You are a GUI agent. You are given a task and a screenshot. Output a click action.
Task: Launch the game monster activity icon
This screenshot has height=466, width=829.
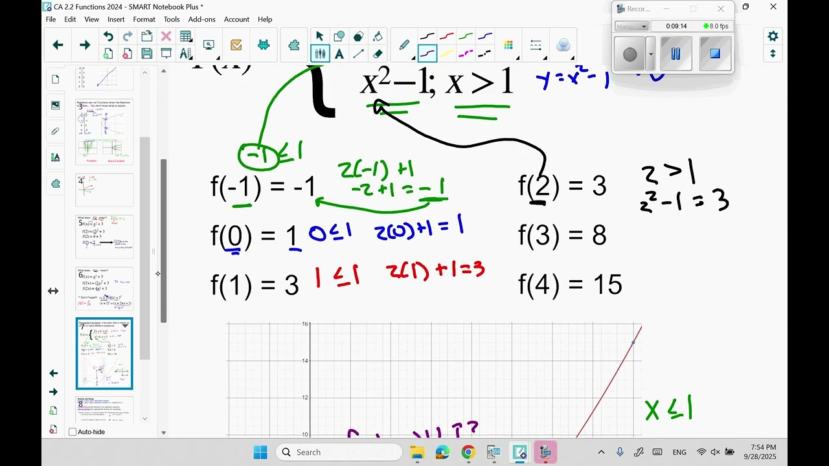tap(264, 45)
